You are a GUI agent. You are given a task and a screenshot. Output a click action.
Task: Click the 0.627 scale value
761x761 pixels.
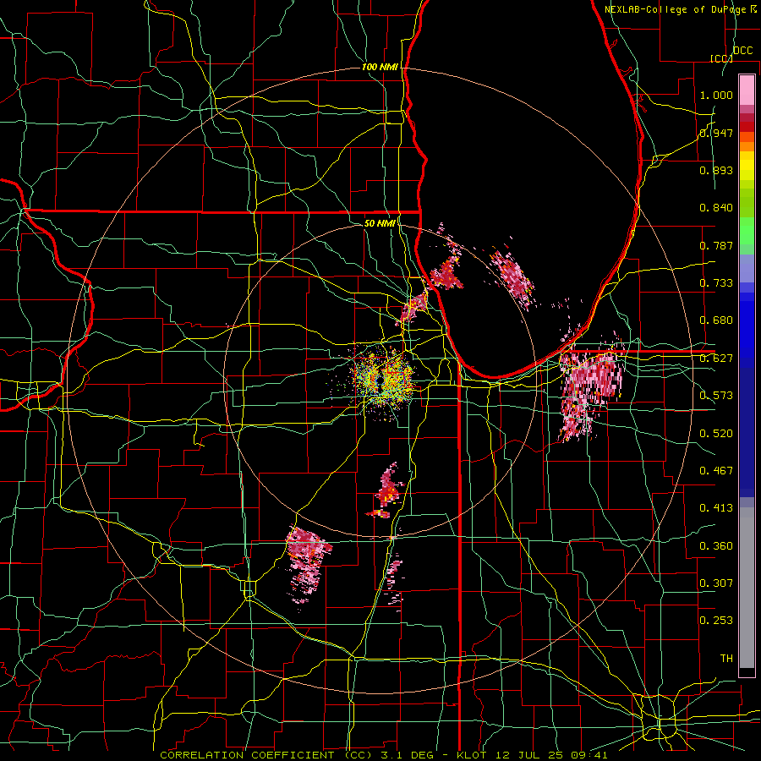pos(716,359)
